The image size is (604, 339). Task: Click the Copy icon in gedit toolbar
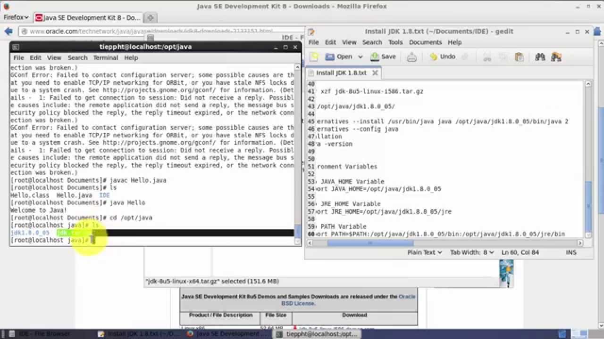pyautogui.click(x=503, y=57)
